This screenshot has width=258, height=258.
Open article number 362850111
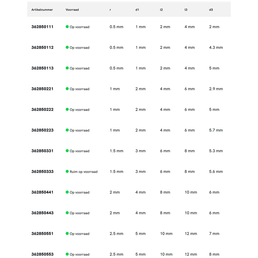[x=42, y=27]
